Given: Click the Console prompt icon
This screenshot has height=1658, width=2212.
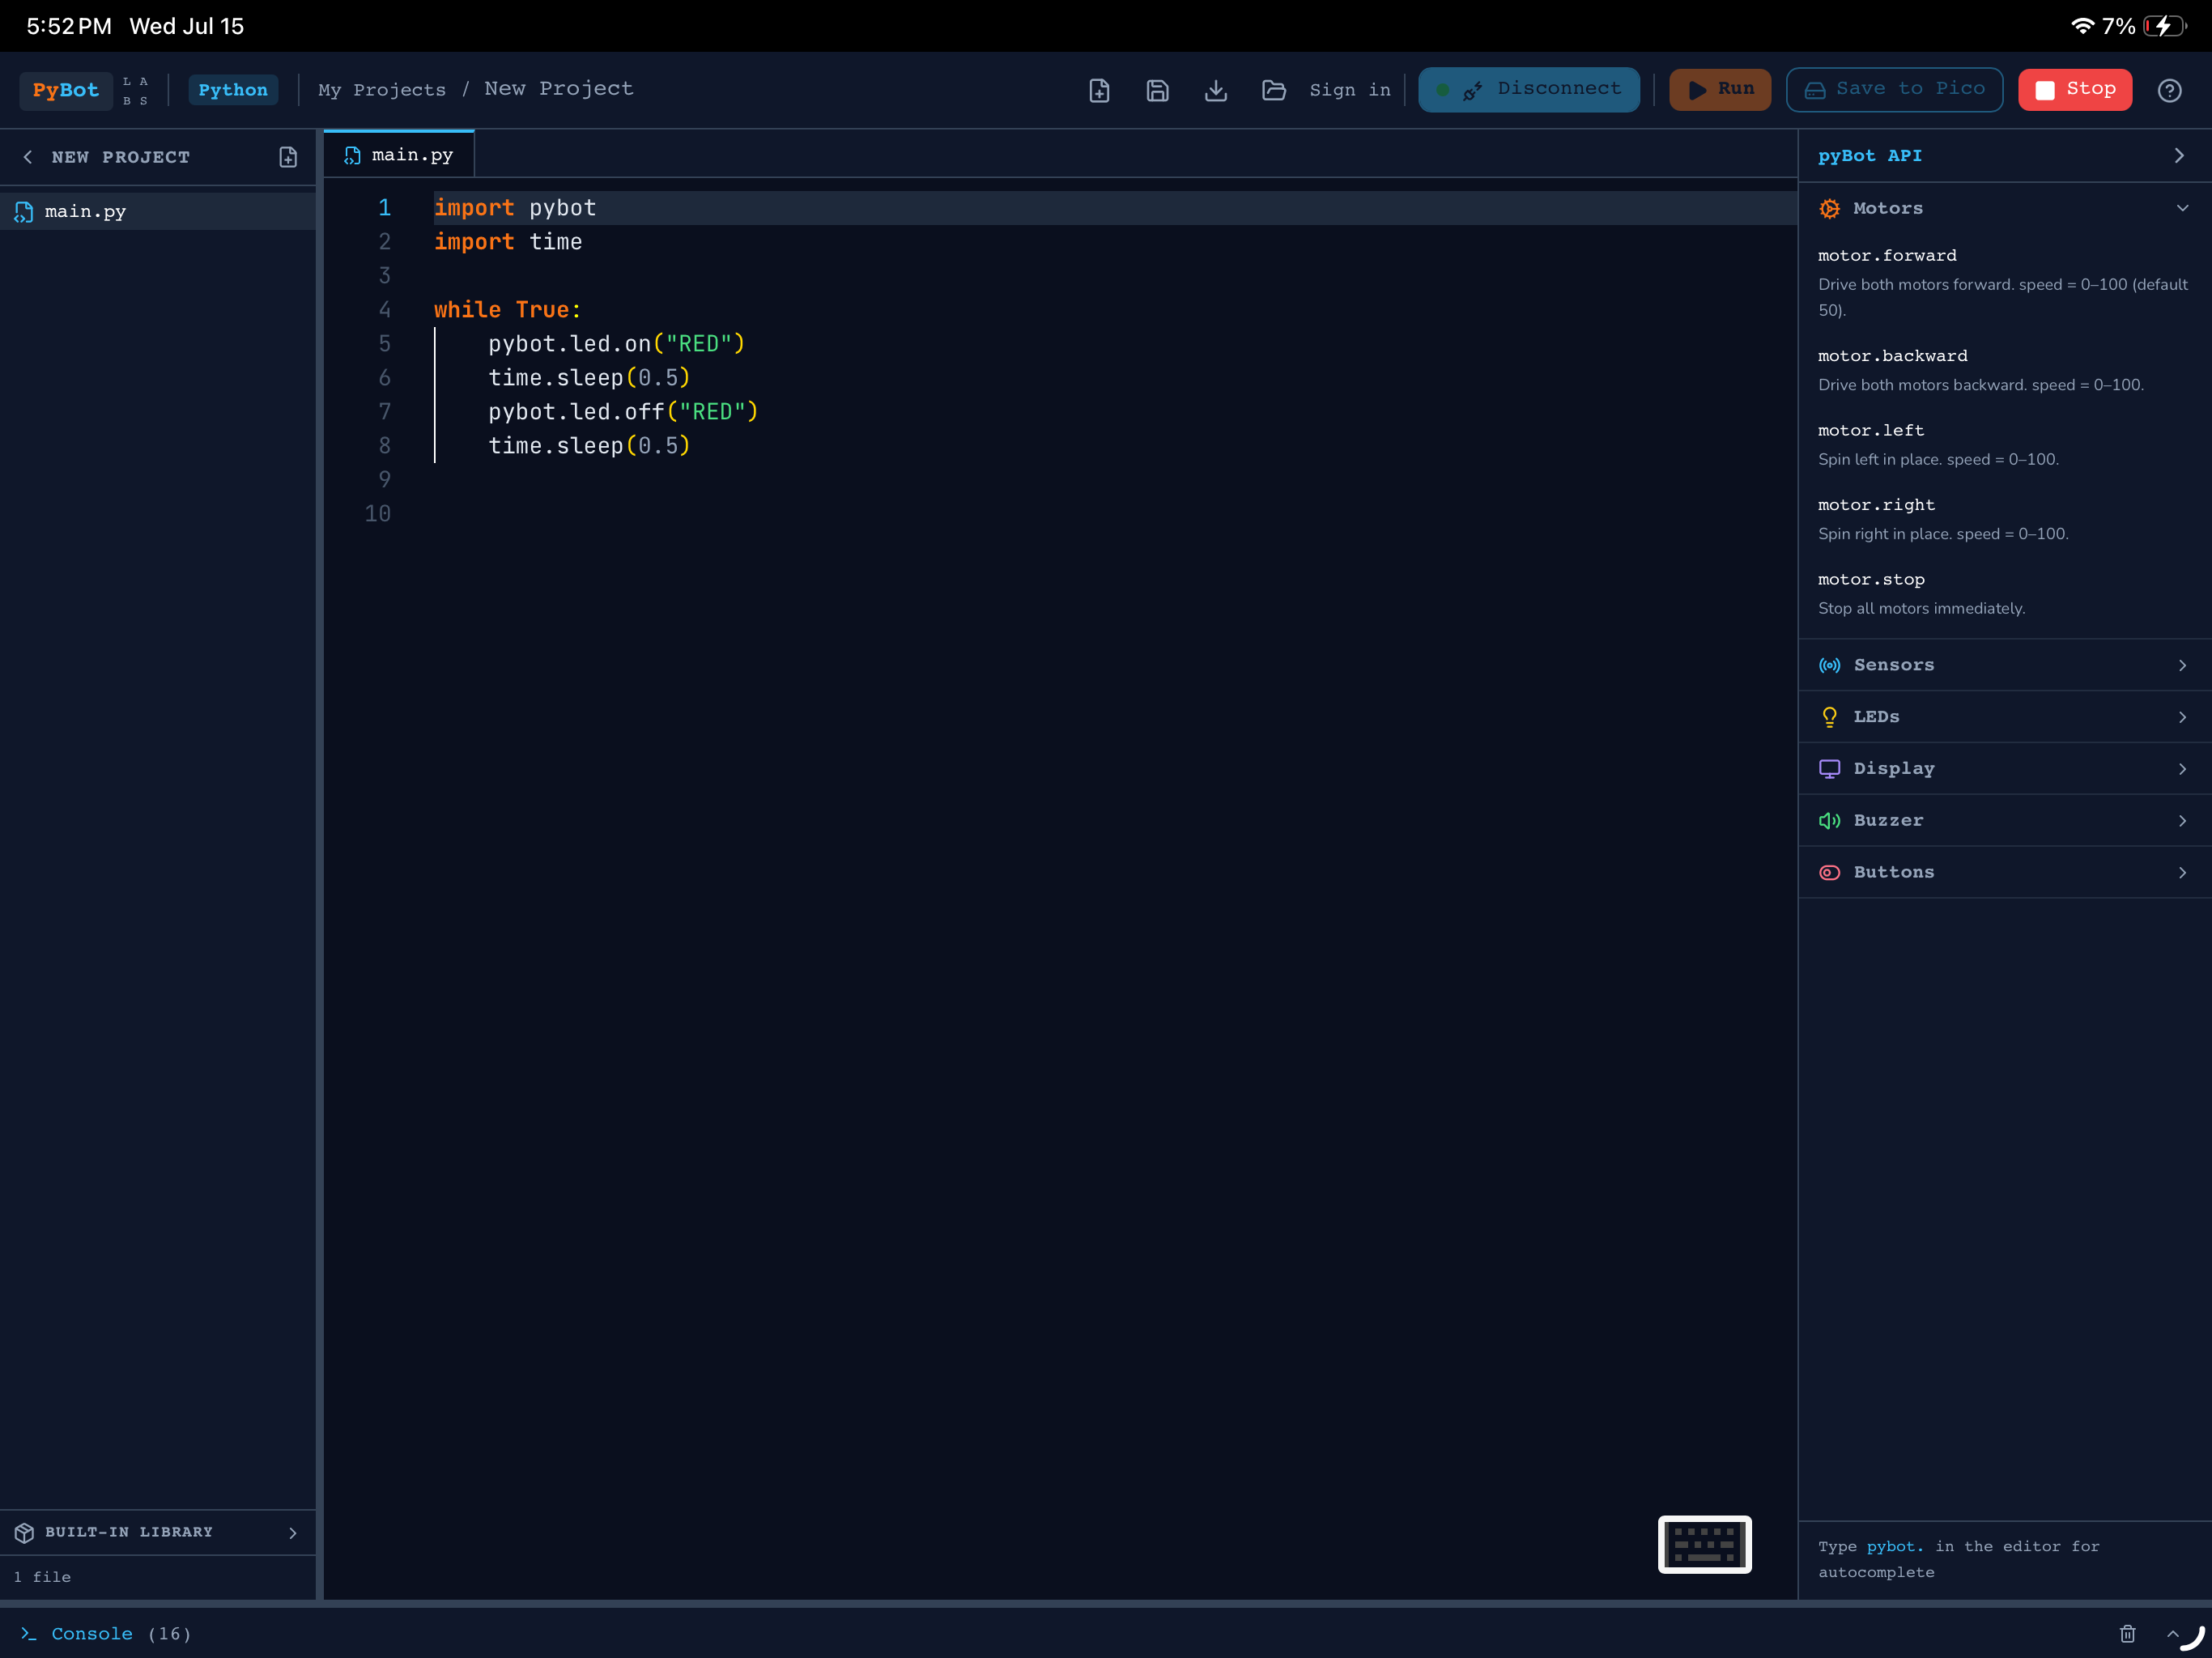Looking at the screenshot, I should click(28, 1633).
